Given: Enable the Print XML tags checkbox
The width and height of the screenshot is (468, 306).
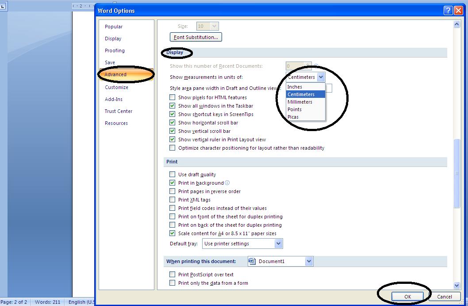Looking at the screenshot, I should click(172, 200).
